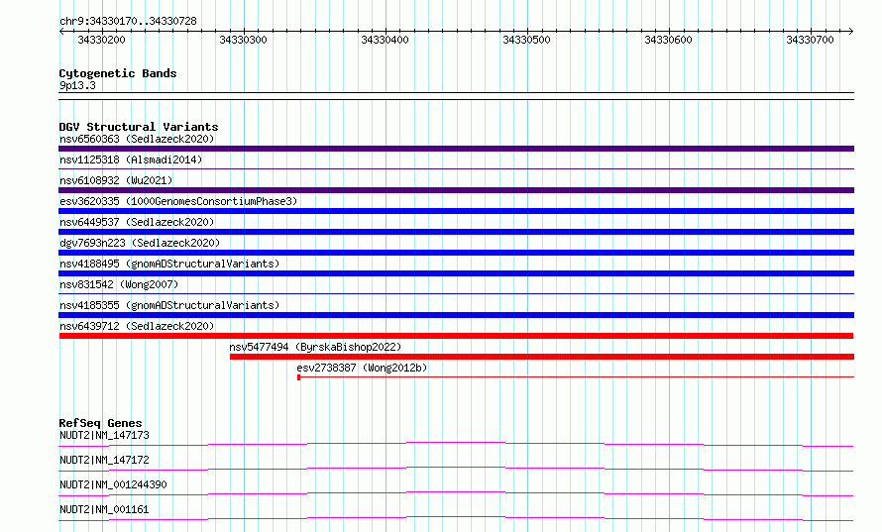
Task: Click the red start marker of esv2738387
Action: [x=298, y=377]
